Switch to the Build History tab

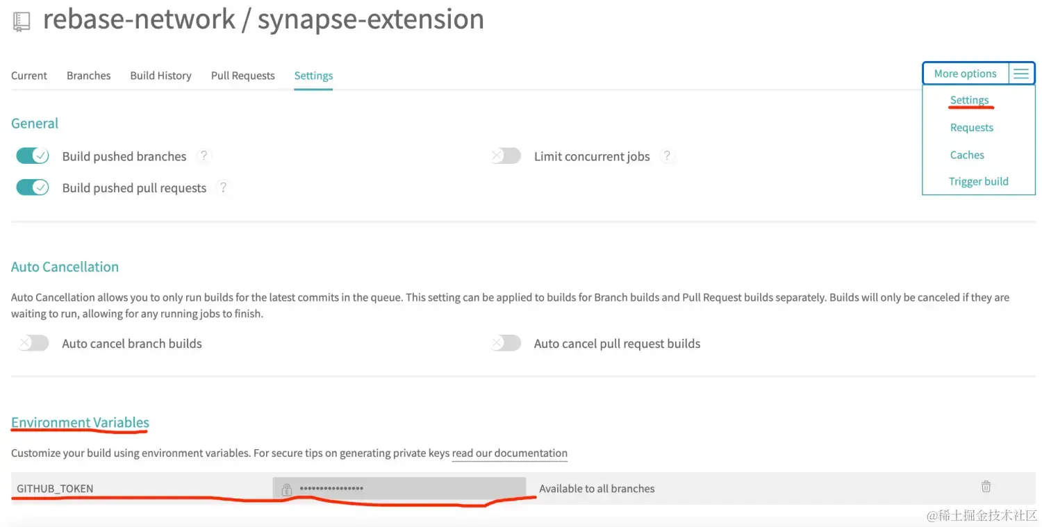pyautogui.click(x=160, y=76)
